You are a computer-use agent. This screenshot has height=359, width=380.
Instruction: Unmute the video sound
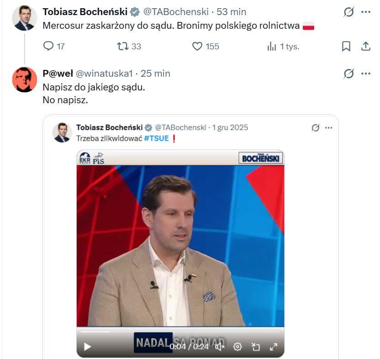(x=220, y=347)
